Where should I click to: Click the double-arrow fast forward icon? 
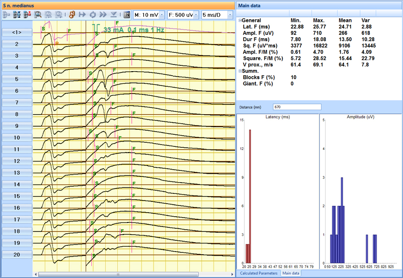[103, 15]
